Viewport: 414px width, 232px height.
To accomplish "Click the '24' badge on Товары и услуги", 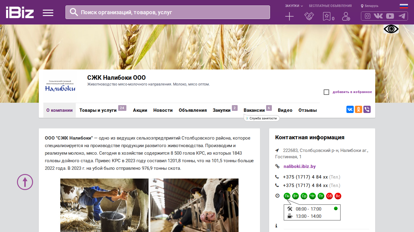I will 122,108.
